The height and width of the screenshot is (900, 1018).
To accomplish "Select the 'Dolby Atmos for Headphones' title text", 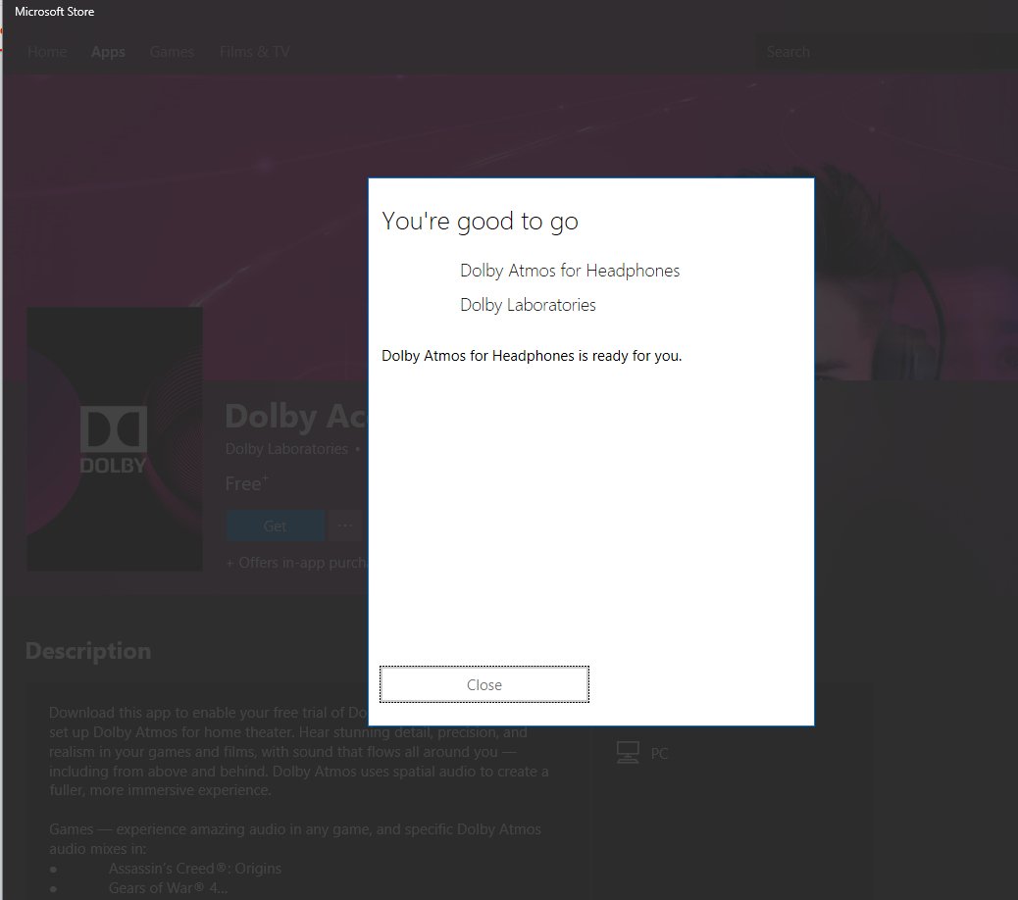I will pos(570,271).
